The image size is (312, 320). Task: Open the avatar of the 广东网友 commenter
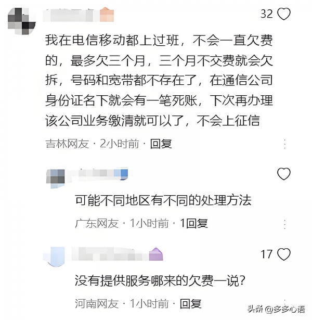pos(56,177)
